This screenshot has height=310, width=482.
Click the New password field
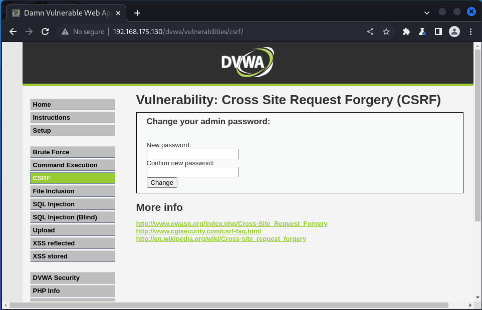193,154
